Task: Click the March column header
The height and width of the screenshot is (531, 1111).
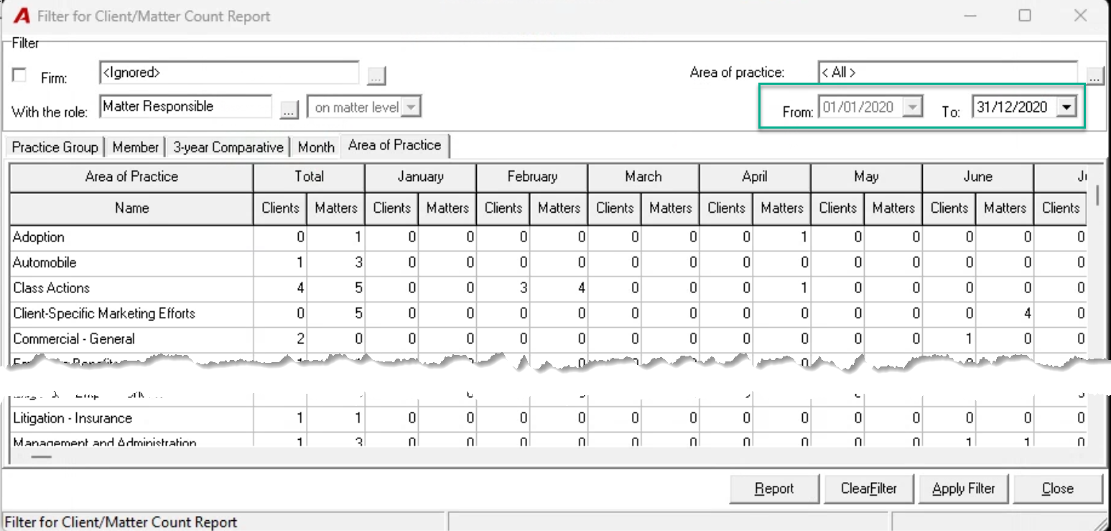Action: 643,177
